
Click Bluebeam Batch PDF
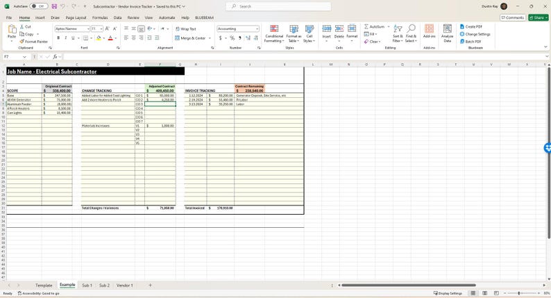pos(471,42)
